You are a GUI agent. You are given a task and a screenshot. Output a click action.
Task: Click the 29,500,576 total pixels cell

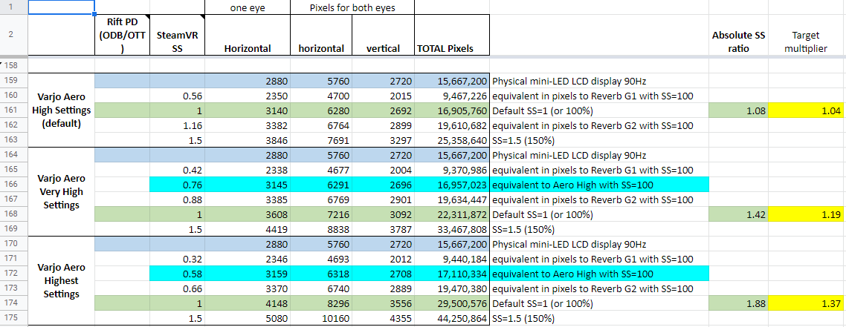point(451,303)
